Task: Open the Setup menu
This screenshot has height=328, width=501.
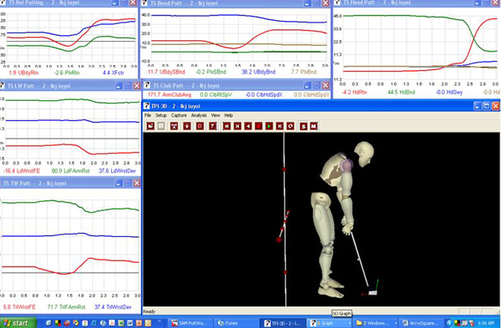Action: 161,115
